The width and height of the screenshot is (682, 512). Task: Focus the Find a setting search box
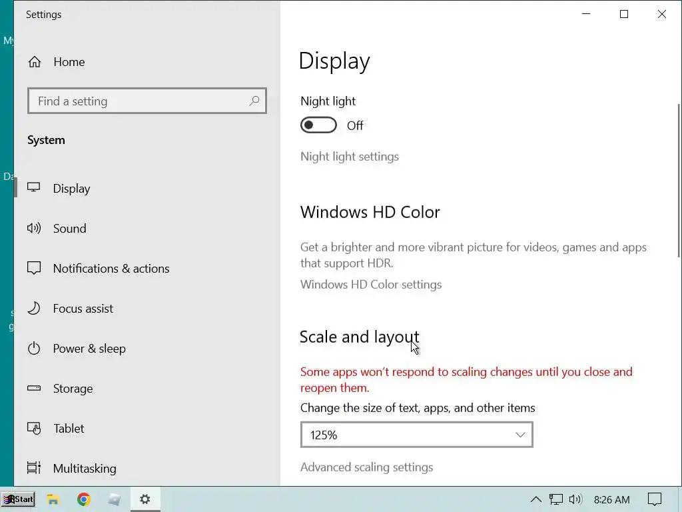[147, 101]
